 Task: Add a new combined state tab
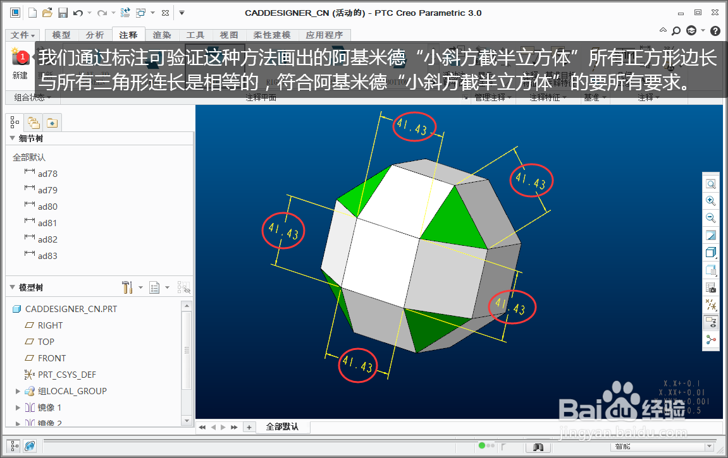pos(249,427)
